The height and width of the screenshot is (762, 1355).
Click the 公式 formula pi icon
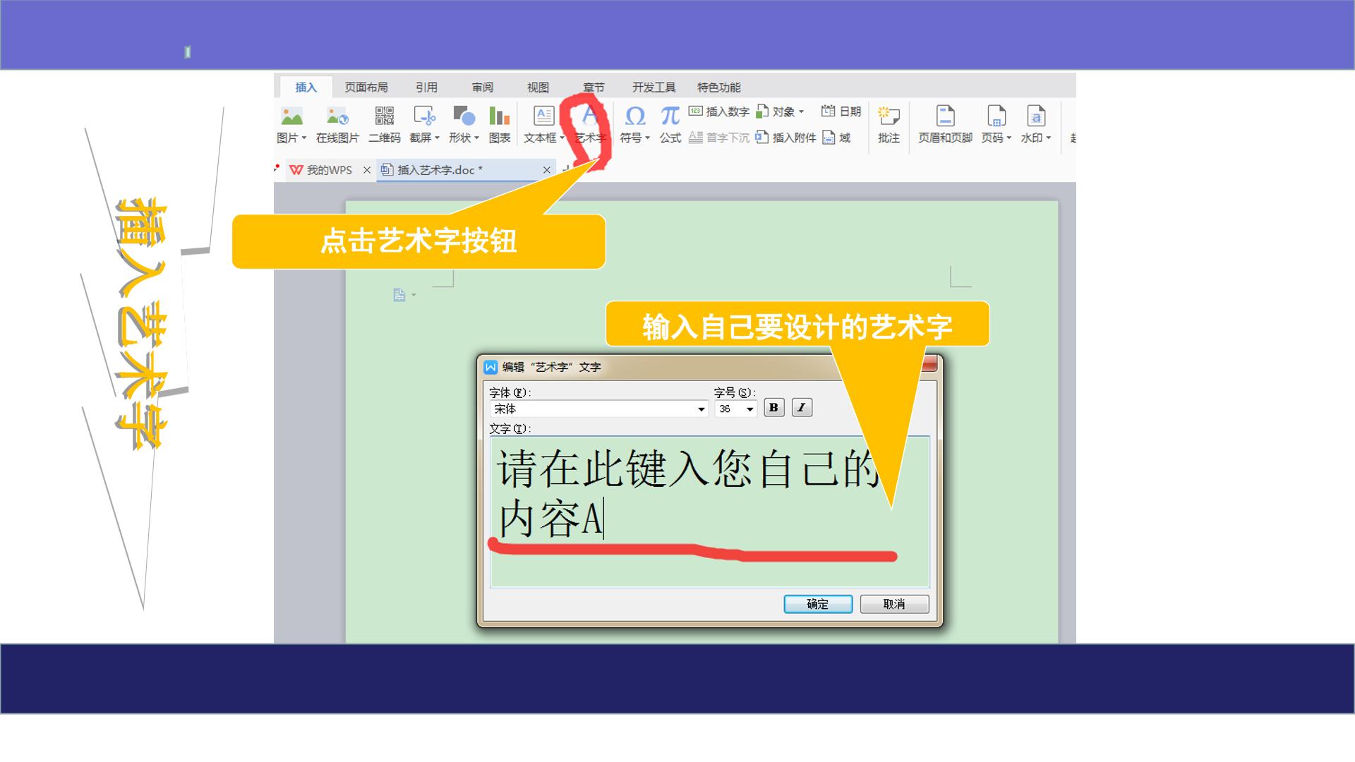(670, 124)
